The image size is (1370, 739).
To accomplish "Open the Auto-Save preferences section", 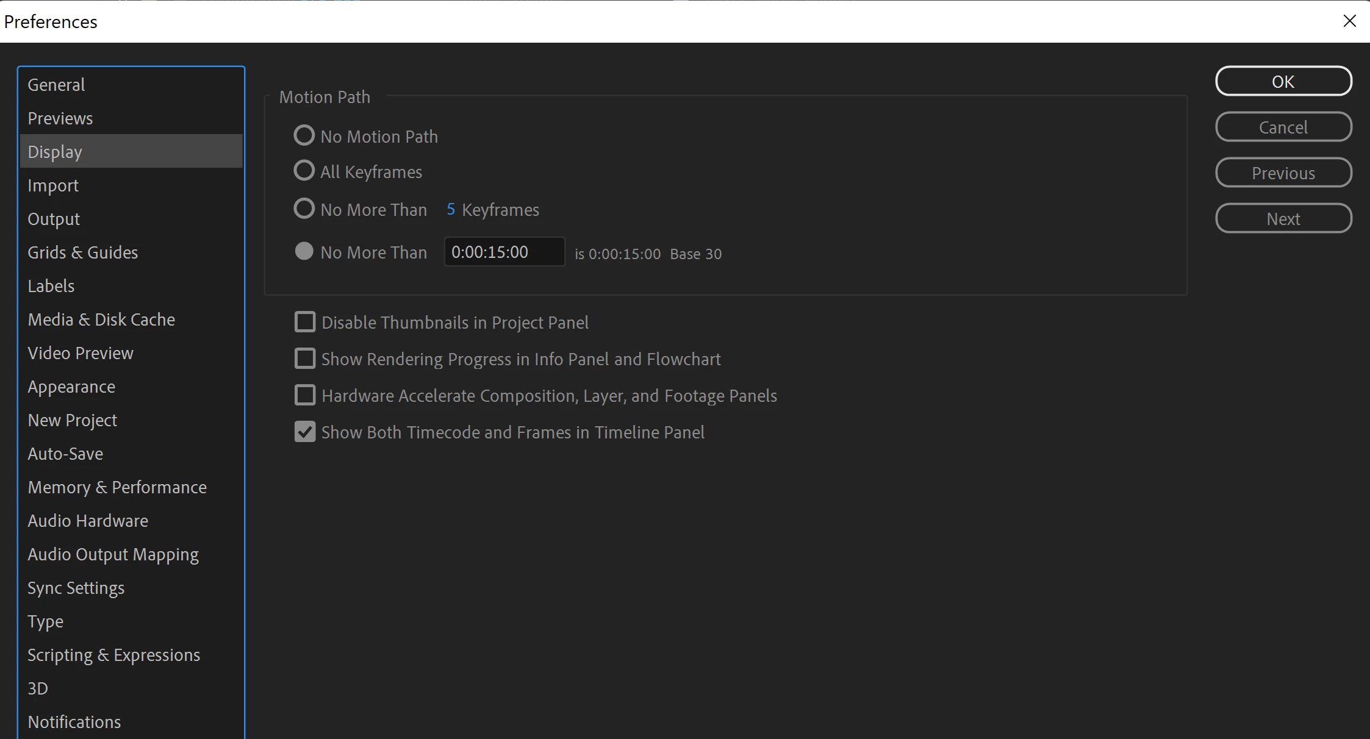I will pyautogui.click(x=65, y=454).
